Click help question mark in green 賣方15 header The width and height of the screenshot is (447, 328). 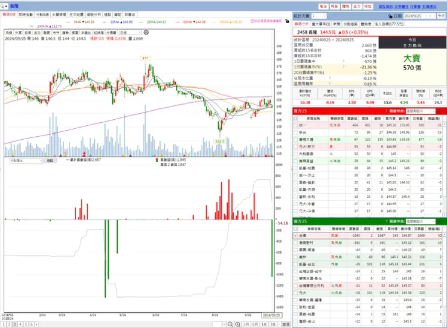(387, 221)
